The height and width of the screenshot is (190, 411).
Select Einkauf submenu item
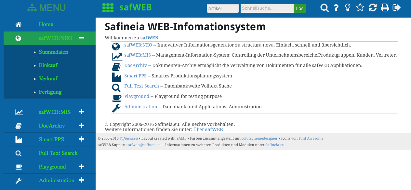pyautogui.click(x=48, y=65)
